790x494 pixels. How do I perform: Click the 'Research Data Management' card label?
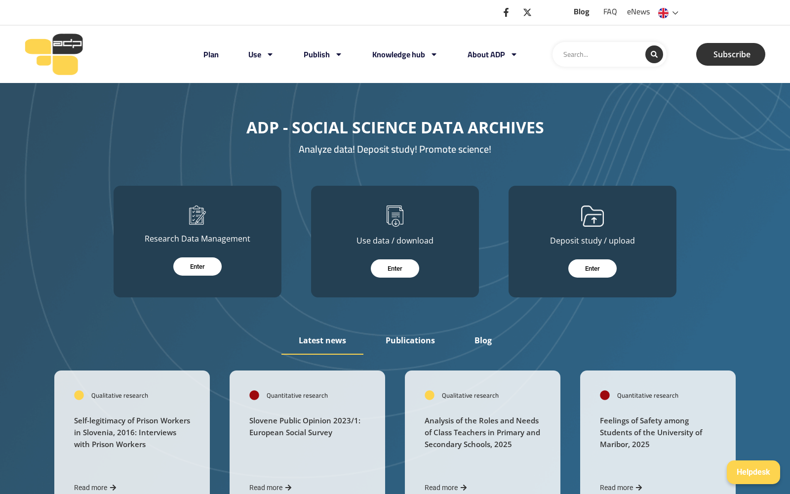pos(197,239)
